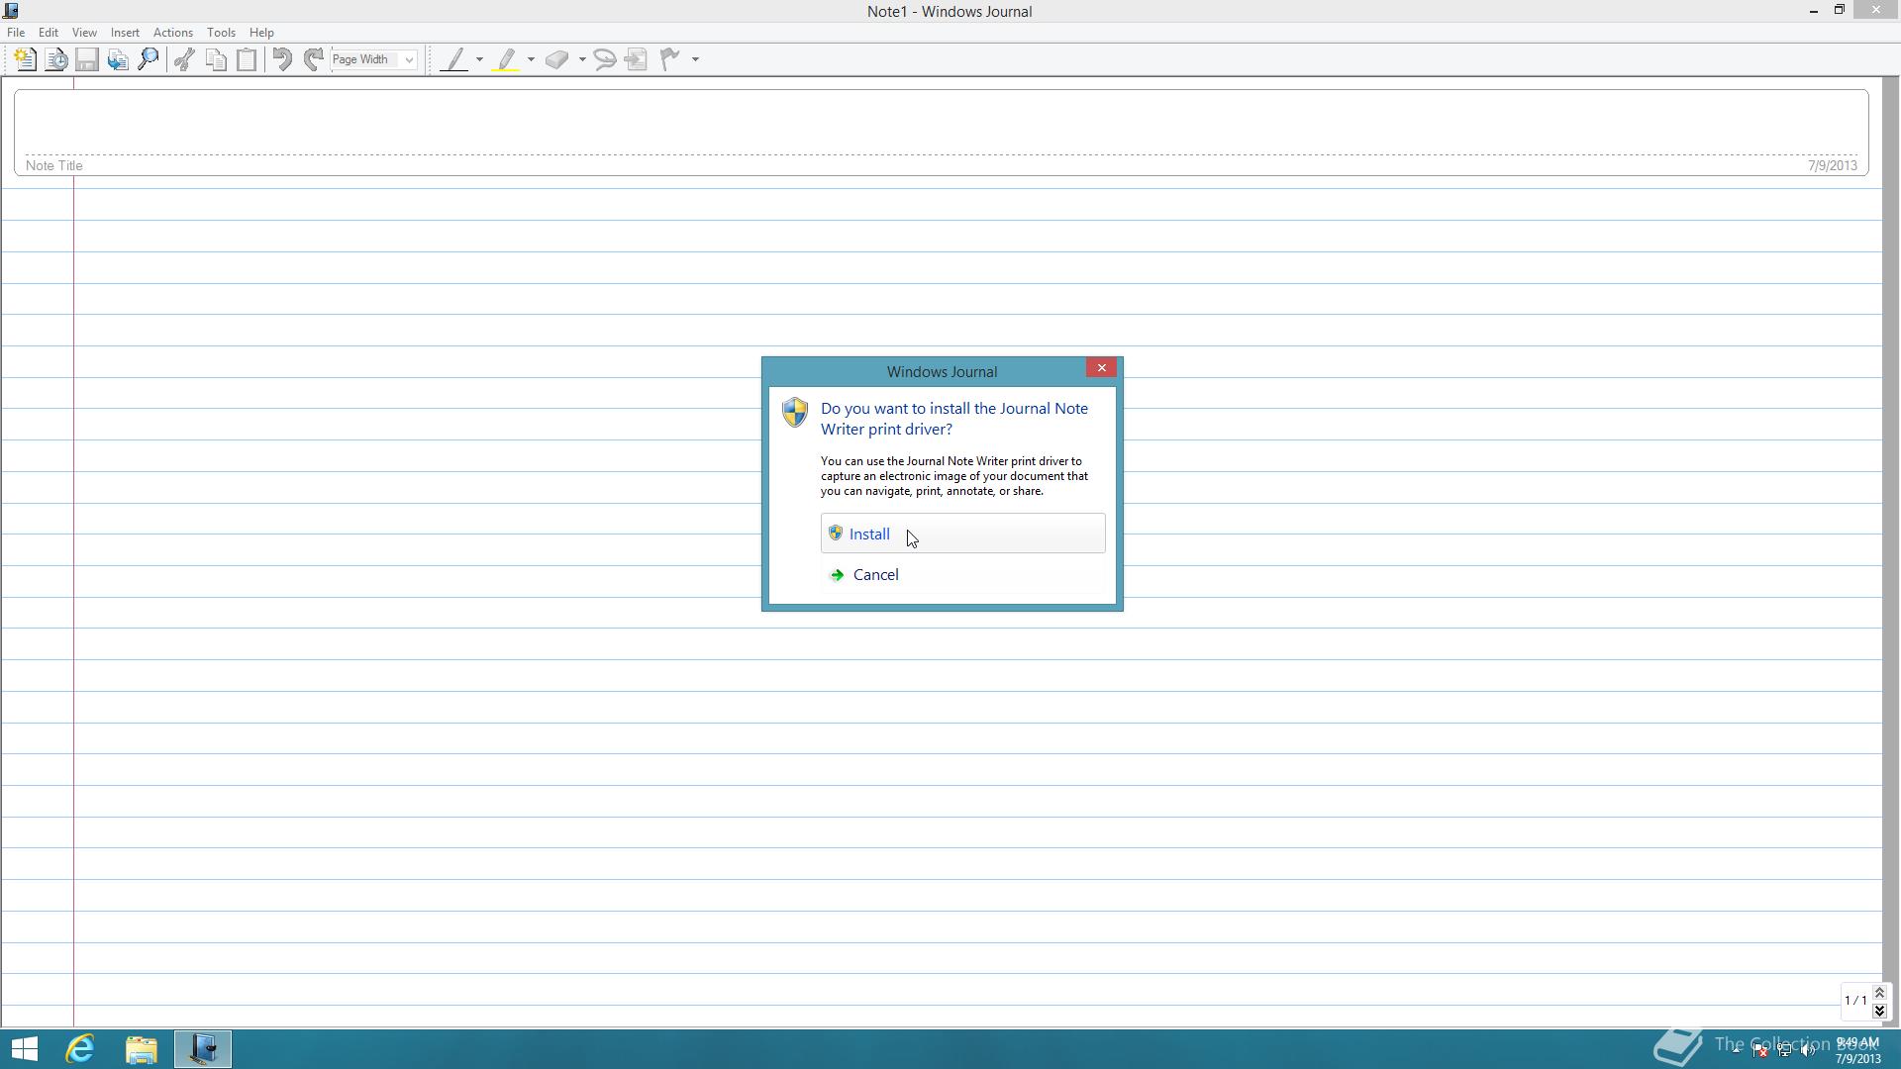This screenshot has width=1901, height=1069.
Task: Expand the Pen tool options arrow
Action: [479, 59]
